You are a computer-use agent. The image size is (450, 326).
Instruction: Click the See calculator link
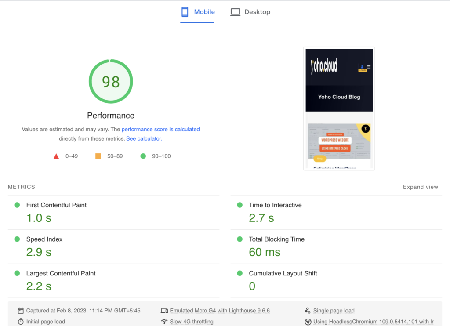[x=143, y=138]
